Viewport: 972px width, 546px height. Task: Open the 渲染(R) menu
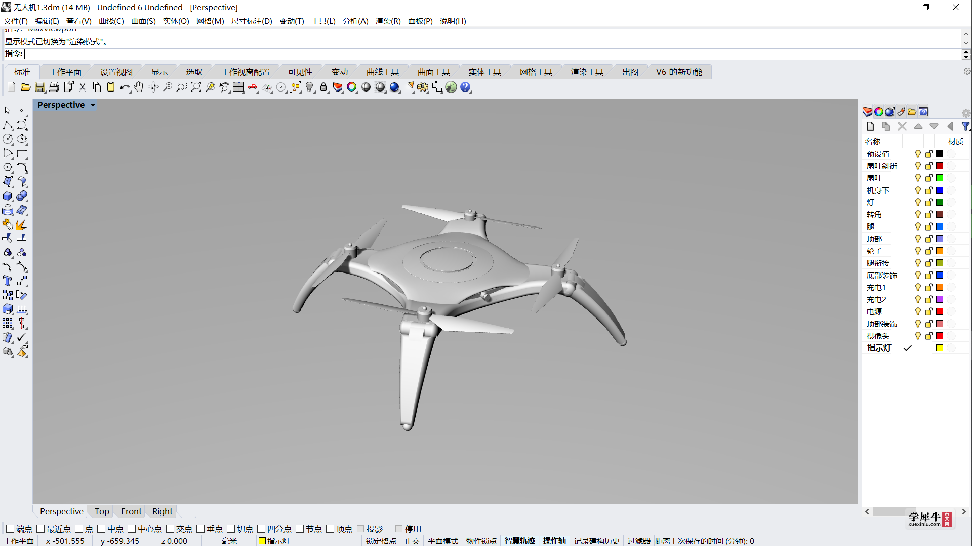tap(388, 21)
